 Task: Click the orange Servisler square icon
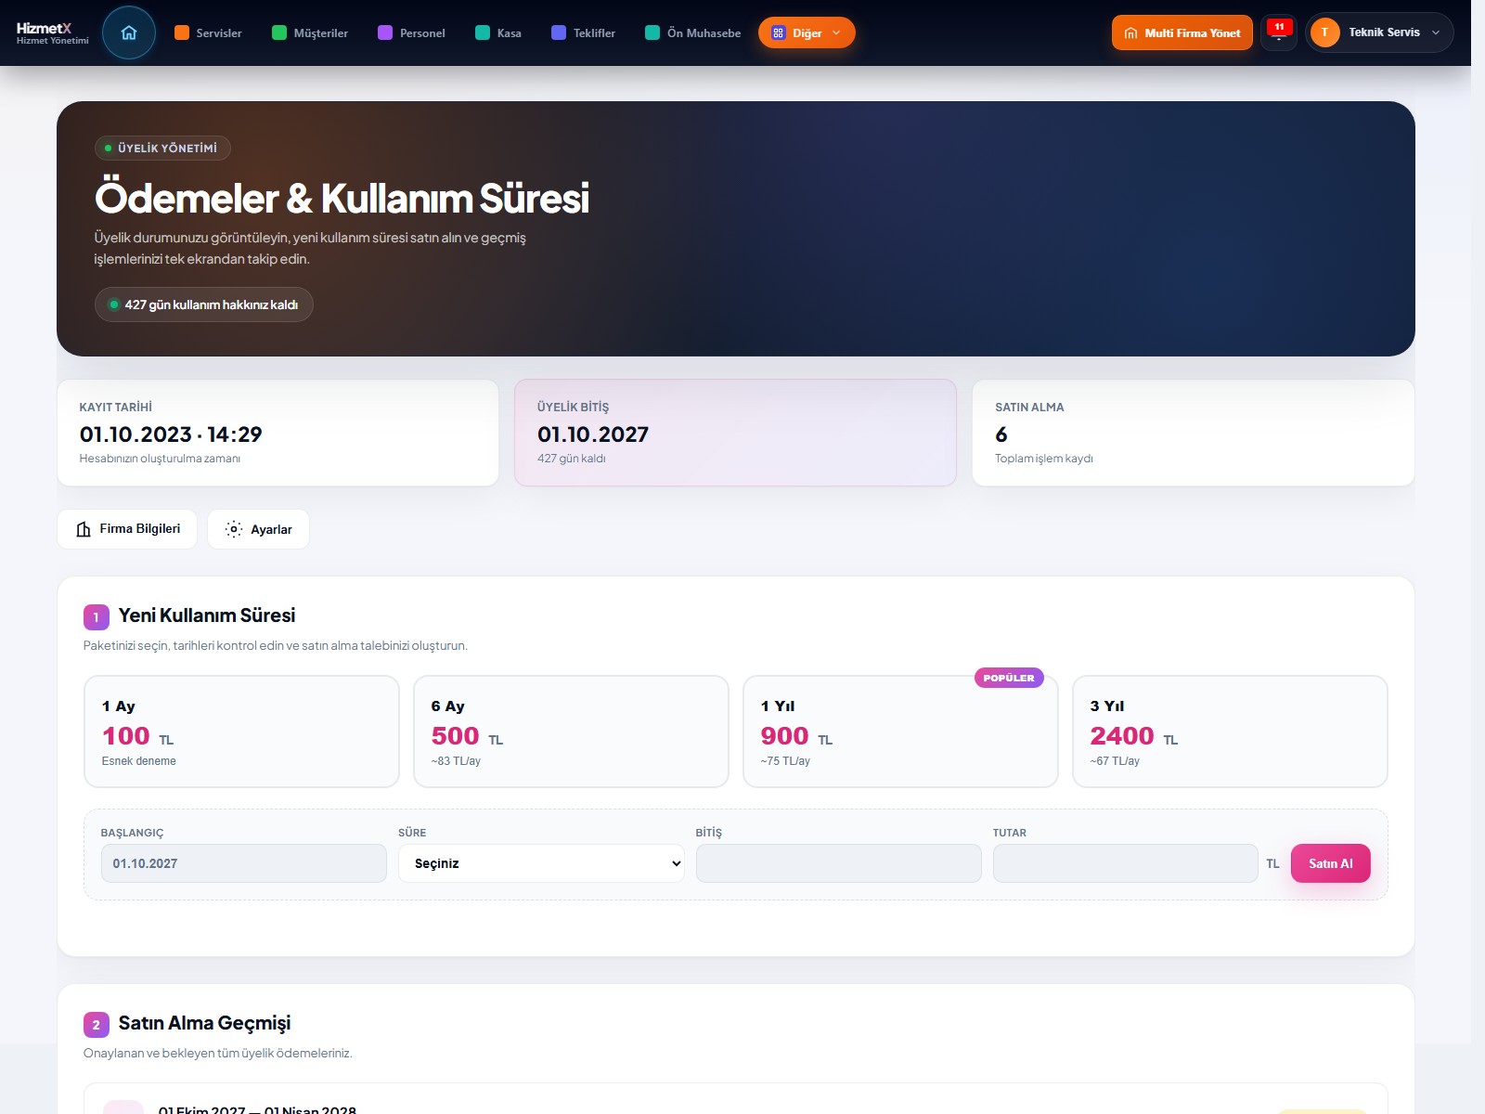(x=182, y=32)
